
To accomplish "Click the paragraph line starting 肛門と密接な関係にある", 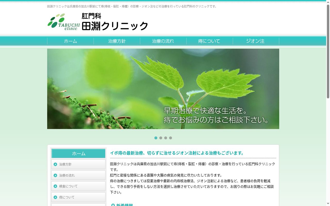I will [x=167, y=175].
